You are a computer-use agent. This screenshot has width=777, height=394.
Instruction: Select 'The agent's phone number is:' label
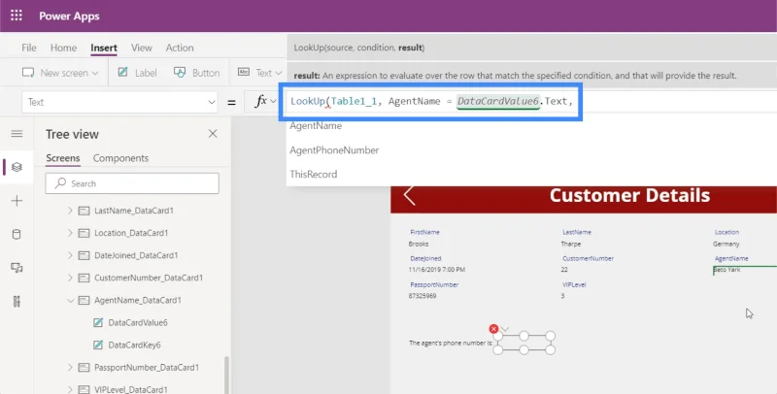coord(451,343)
